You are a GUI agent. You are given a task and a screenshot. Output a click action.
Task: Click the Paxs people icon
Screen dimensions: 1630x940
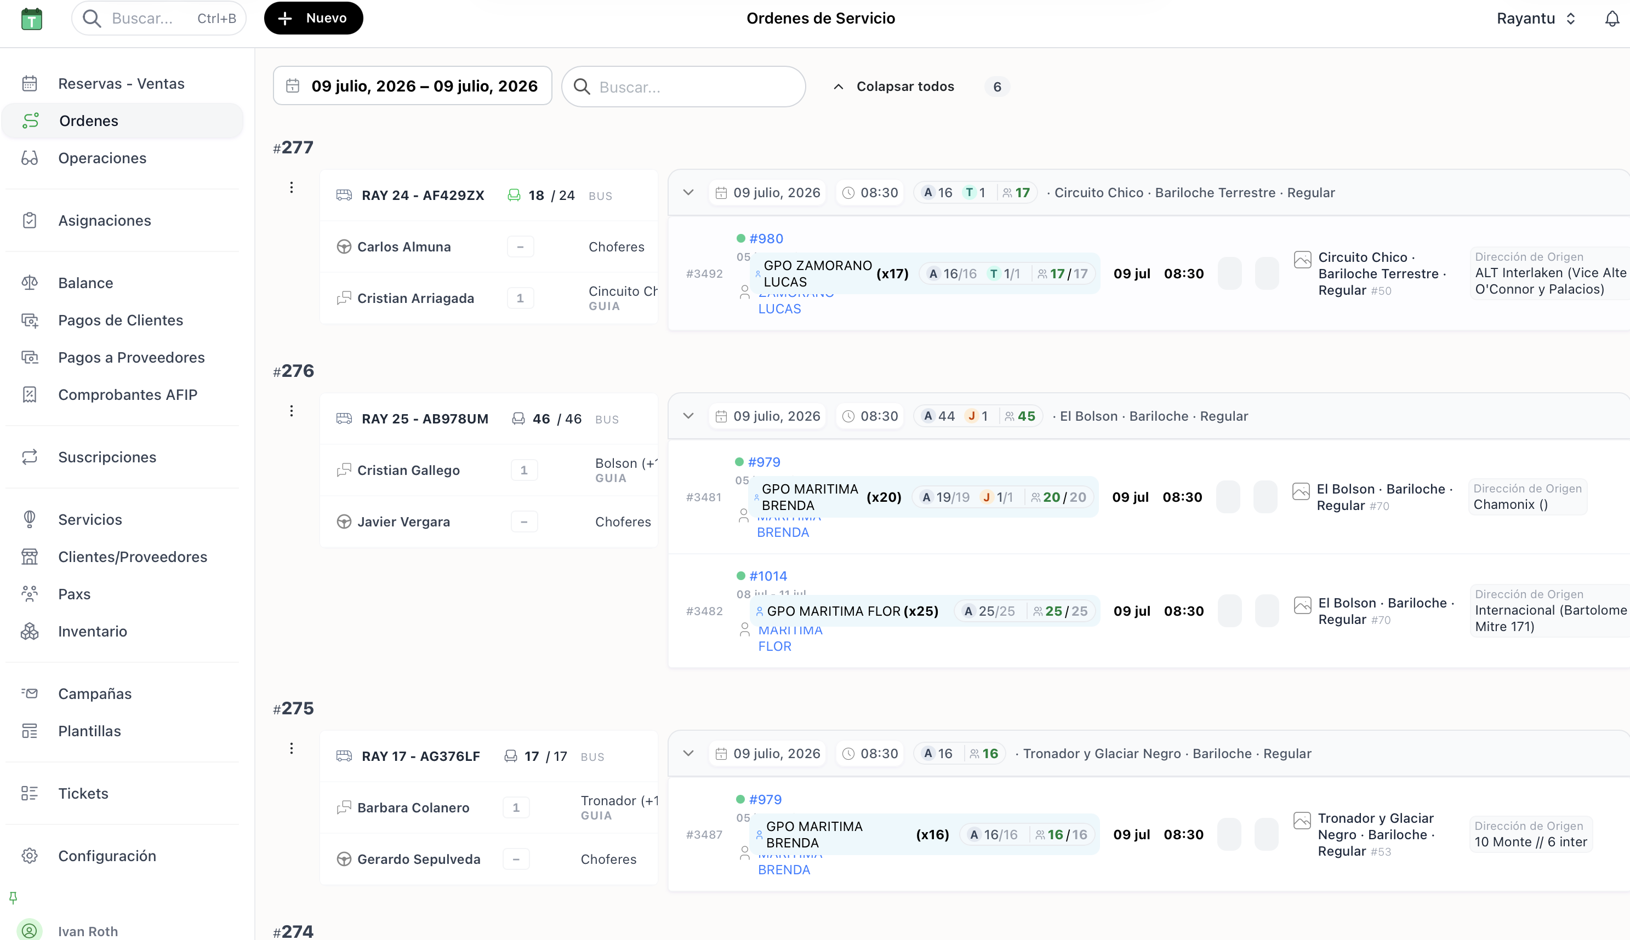point(30,594)
